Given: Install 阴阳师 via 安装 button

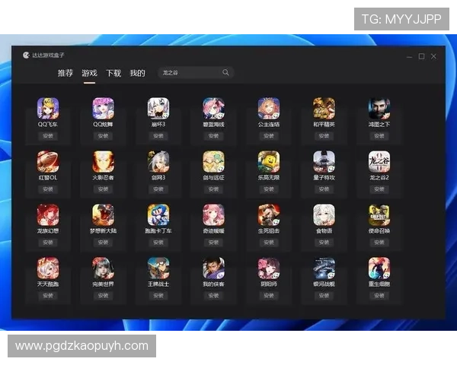Looking at the screenshot, I should coord(269,296).
